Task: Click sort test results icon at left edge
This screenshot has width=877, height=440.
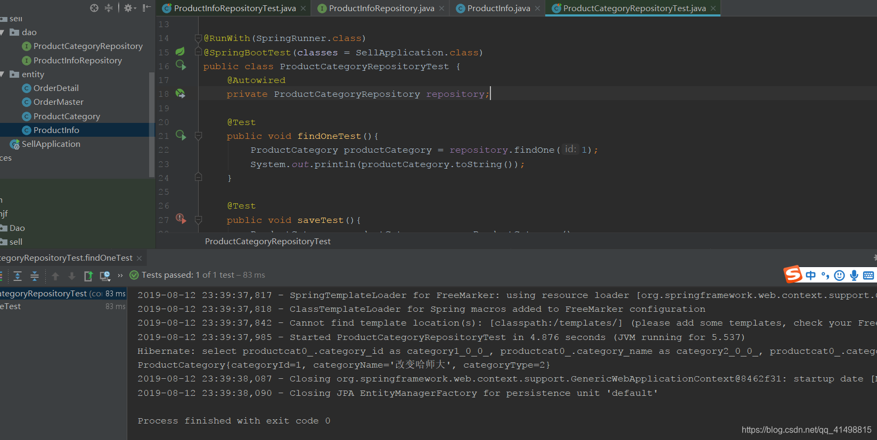Action: coord(1,276)
